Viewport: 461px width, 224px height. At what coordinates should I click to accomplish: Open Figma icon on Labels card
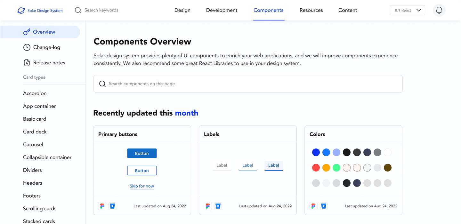(x=208, y=206)
